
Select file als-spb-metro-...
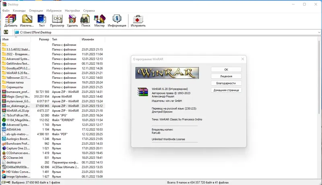53,134
